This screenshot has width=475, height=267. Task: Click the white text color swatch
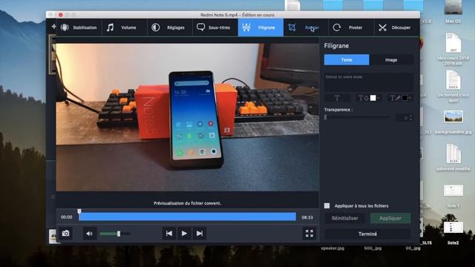pyautogui.click(x=373, y=98)
